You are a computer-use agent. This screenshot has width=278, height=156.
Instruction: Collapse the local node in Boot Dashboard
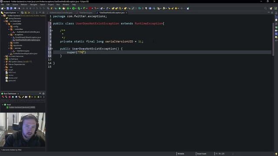[x=3, y=105]
